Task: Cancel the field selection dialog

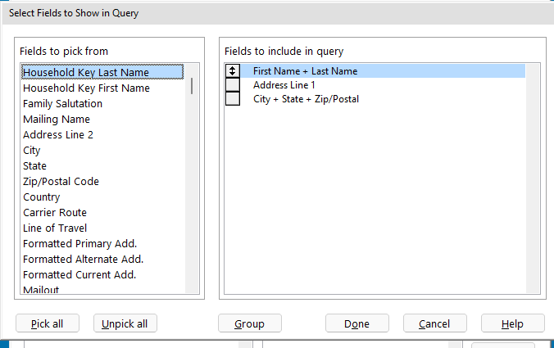Action: [x=434, y=323]
